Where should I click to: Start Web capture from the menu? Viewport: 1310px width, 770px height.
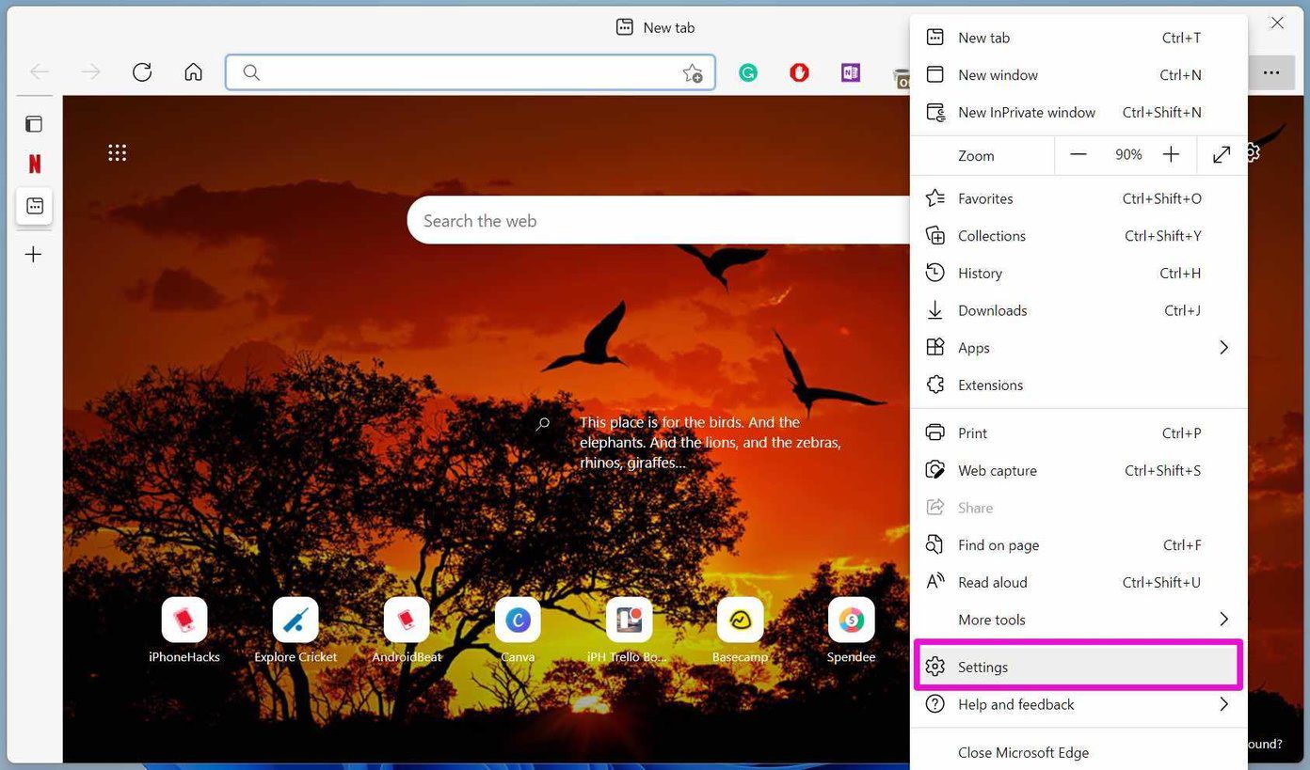pos(1078,471)
